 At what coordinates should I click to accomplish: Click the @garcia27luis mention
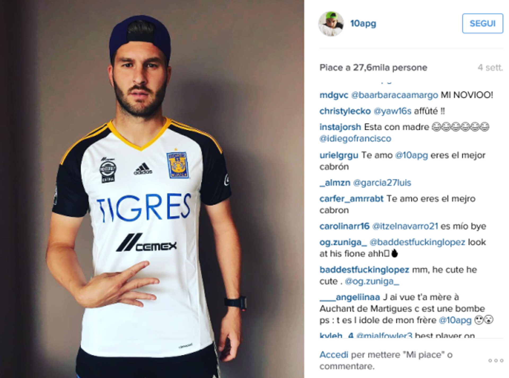pyautogui.click(x=382, y=183)
